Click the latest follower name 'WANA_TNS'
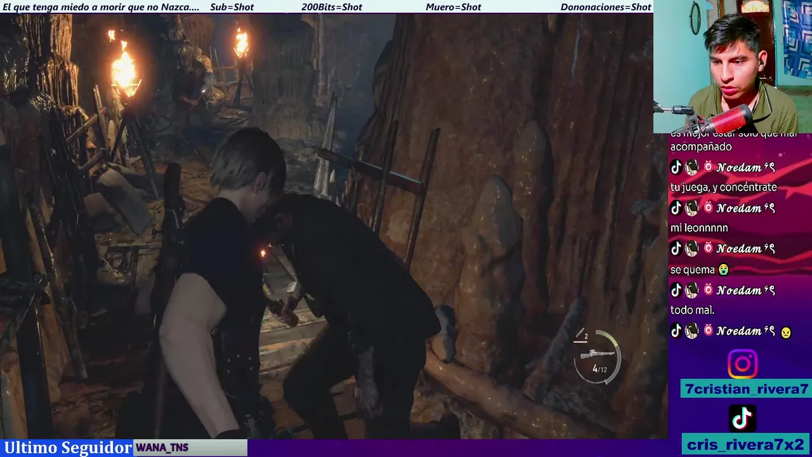The width and height of the screenshot is (812, 457). tap(162, 447)
